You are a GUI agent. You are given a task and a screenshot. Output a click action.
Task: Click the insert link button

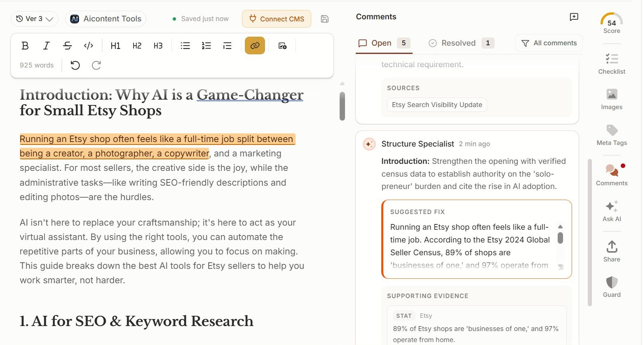[255, 46]
